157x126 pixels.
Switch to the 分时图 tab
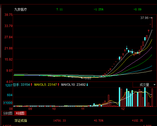click(x=8, y=113)
